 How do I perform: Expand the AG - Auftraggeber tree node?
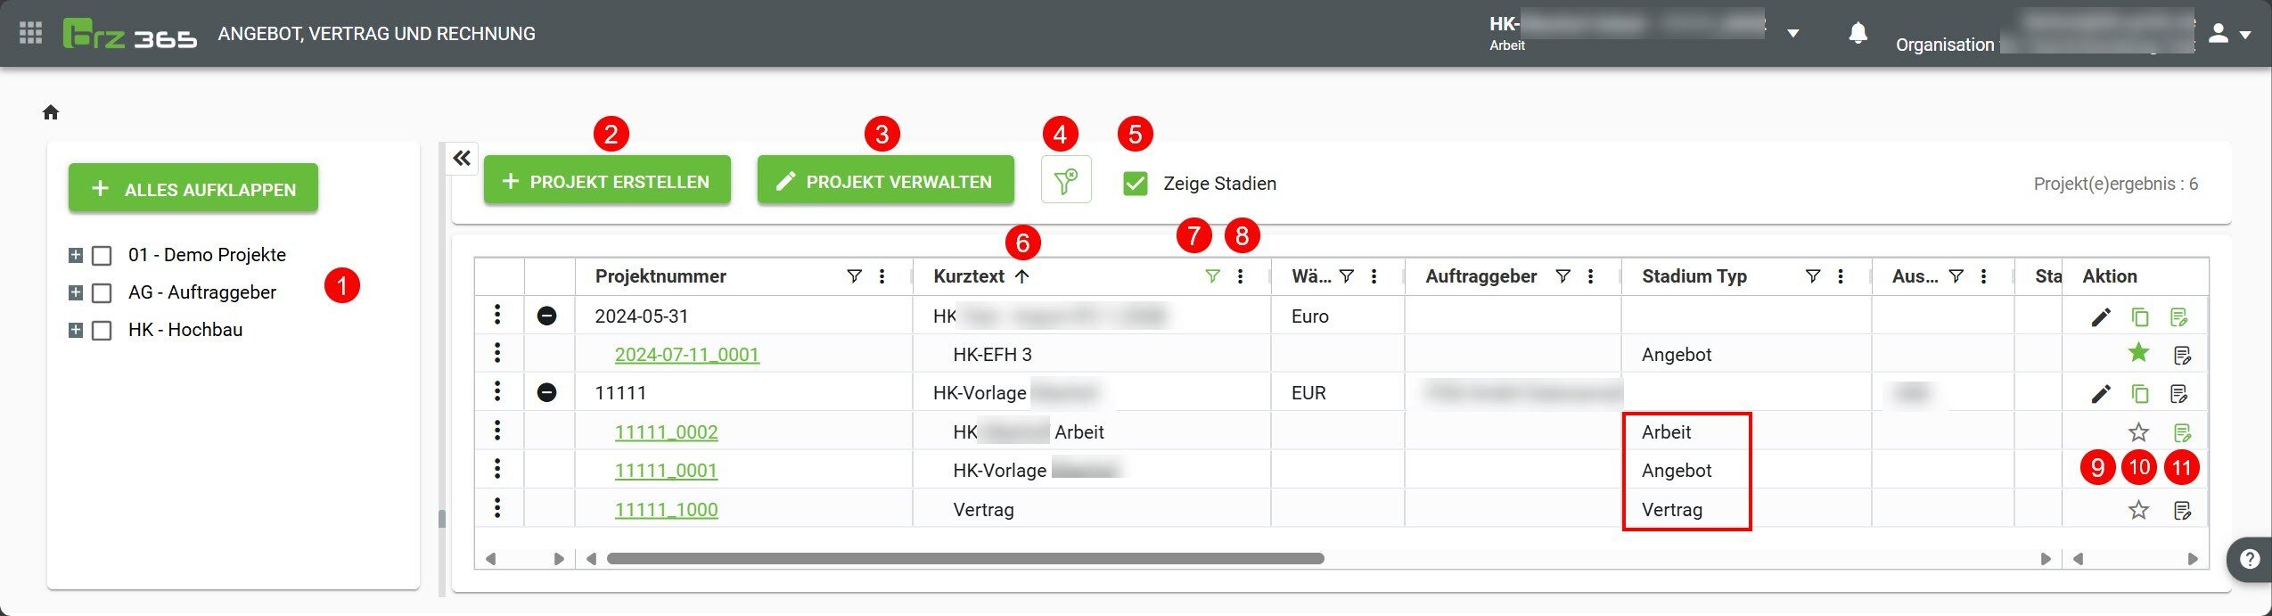(x=76, y=292)
